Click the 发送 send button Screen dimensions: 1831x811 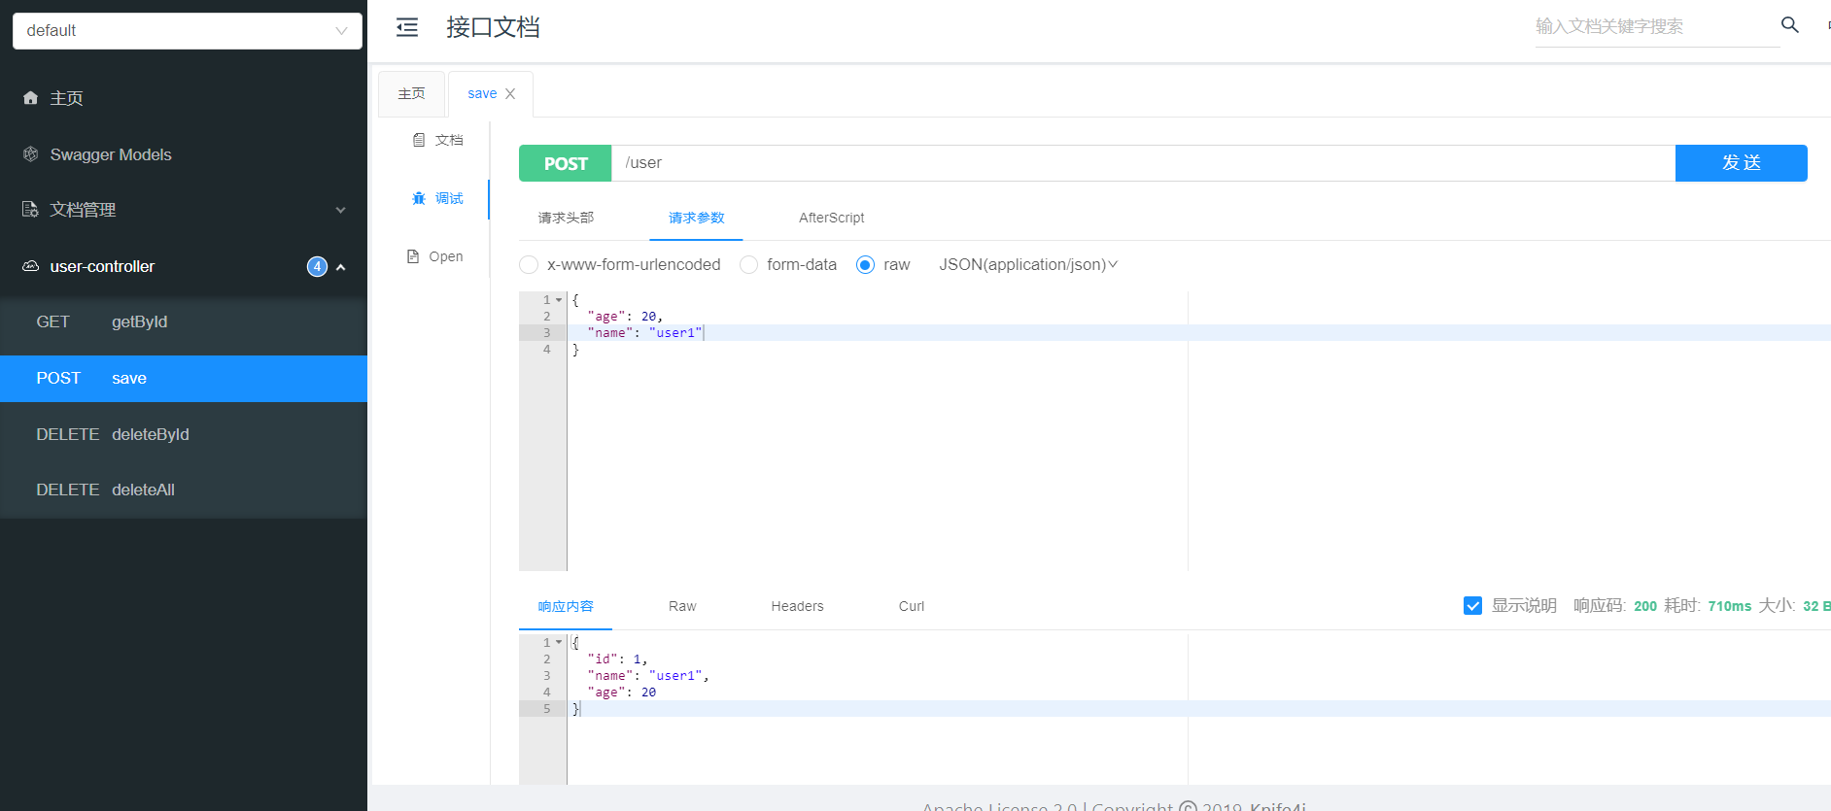(1741, 163)
